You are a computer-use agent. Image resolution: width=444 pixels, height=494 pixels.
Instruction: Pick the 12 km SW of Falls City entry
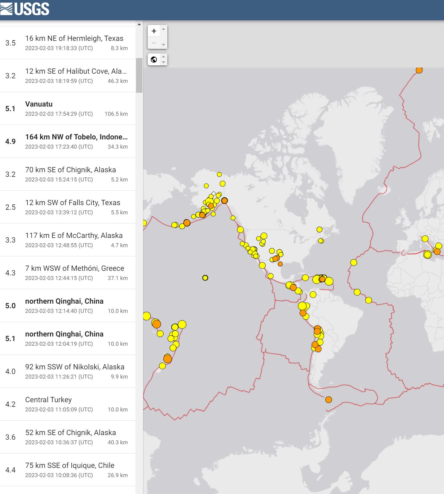pos(68,207)
